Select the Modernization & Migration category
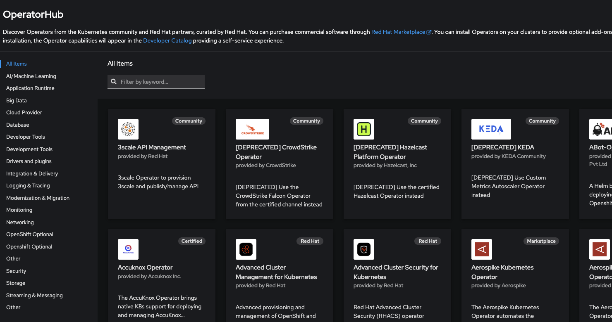This screenshot has width=612, height=322. pos(38,198)
